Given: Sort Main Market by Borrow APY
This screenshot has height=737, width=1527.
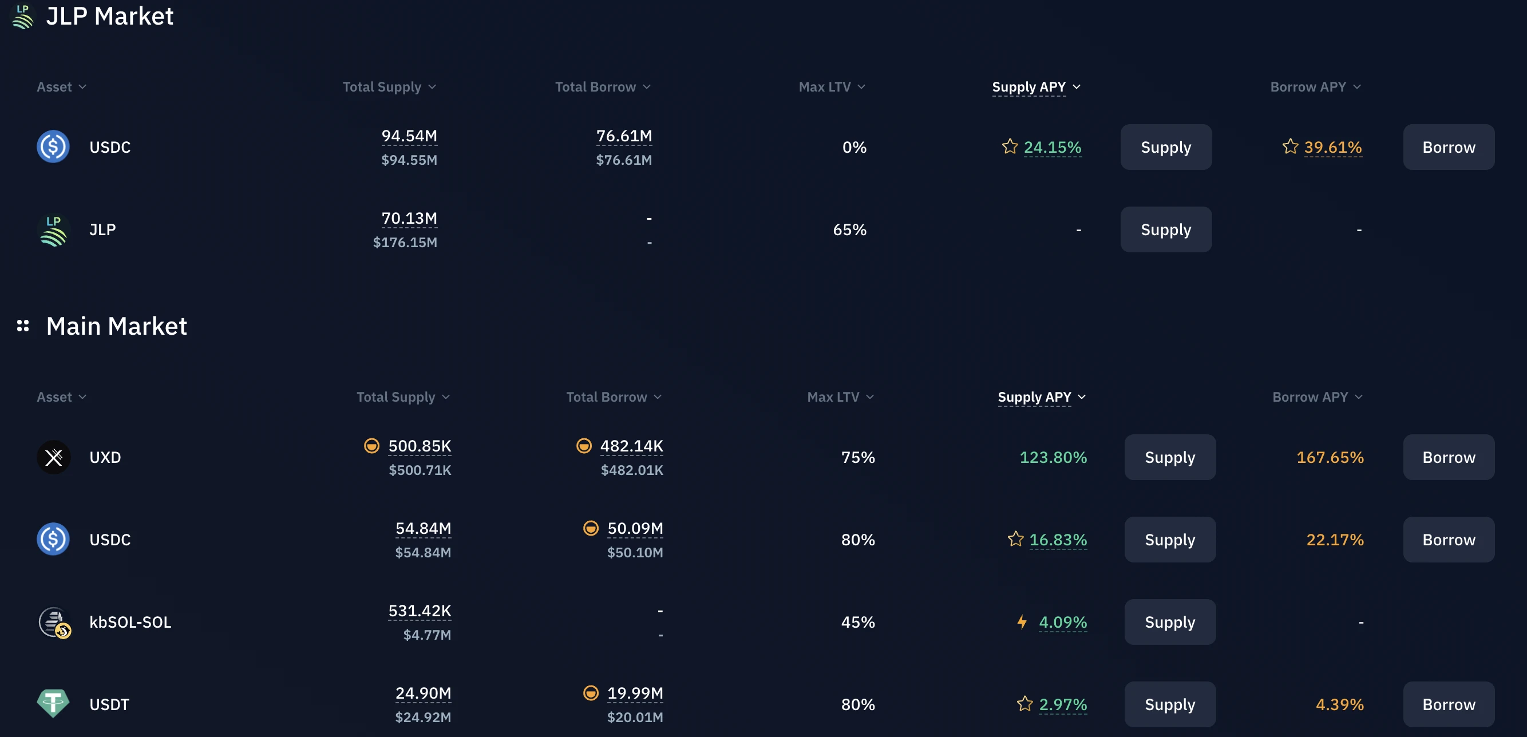Looking at the screenshot, I should [x=1316, y=397].
